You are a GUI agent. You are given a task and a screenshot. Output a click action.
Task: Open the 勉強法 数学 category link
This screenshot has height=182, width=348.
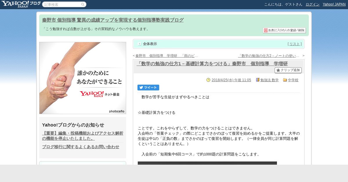pyautogui.click(x=269, y=80)
